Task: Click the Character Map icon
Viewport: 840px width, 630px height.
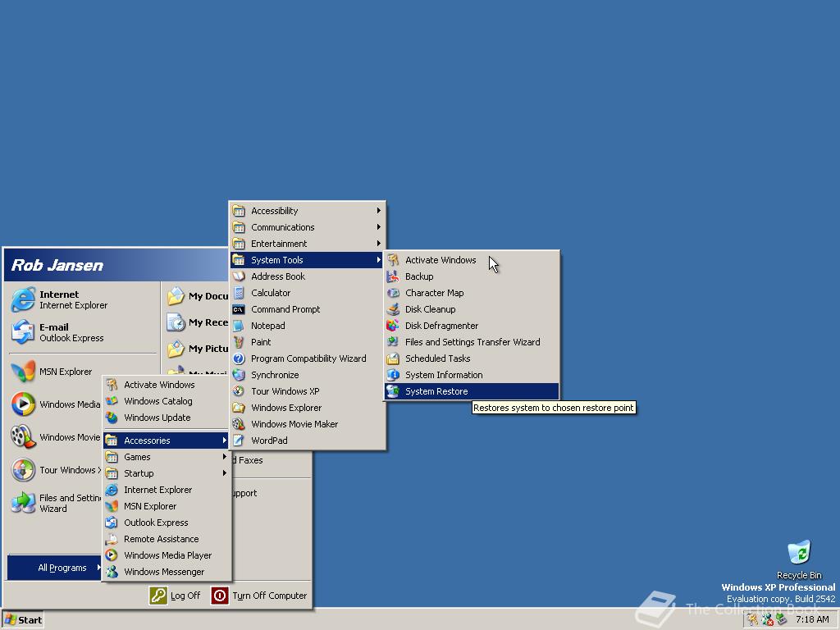Action: pos(393,293)
